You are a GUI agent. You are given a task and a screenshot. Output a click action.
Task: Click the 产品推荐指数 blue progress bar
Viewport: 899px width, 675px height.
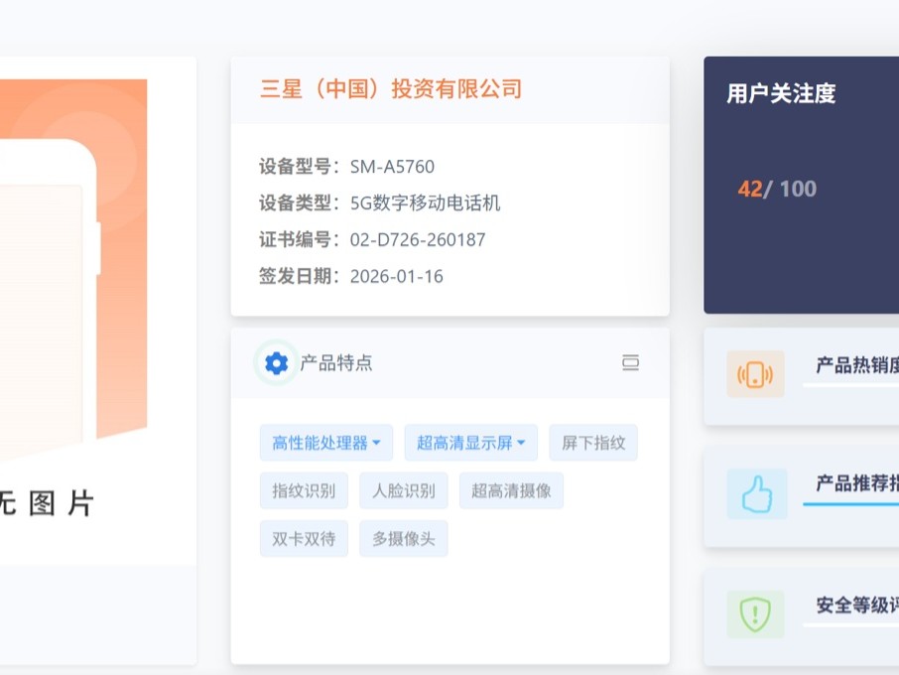849,504
